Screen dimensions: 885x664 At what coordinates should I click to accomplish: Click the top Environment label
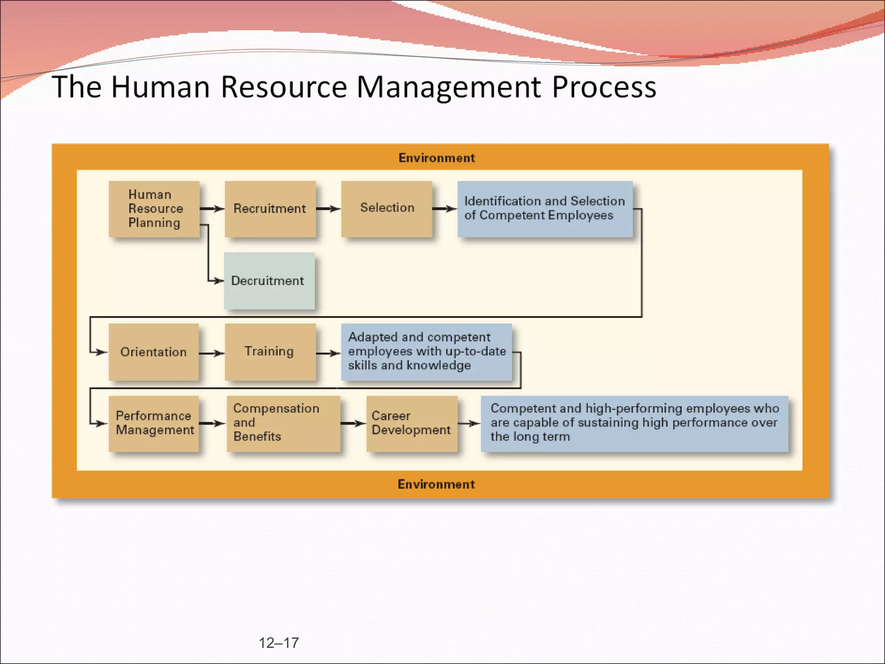coord(436,158)
